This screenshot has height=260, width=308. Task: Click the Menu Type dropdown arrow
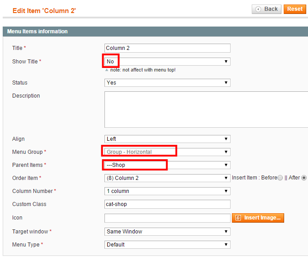click(x=226, y=245)
